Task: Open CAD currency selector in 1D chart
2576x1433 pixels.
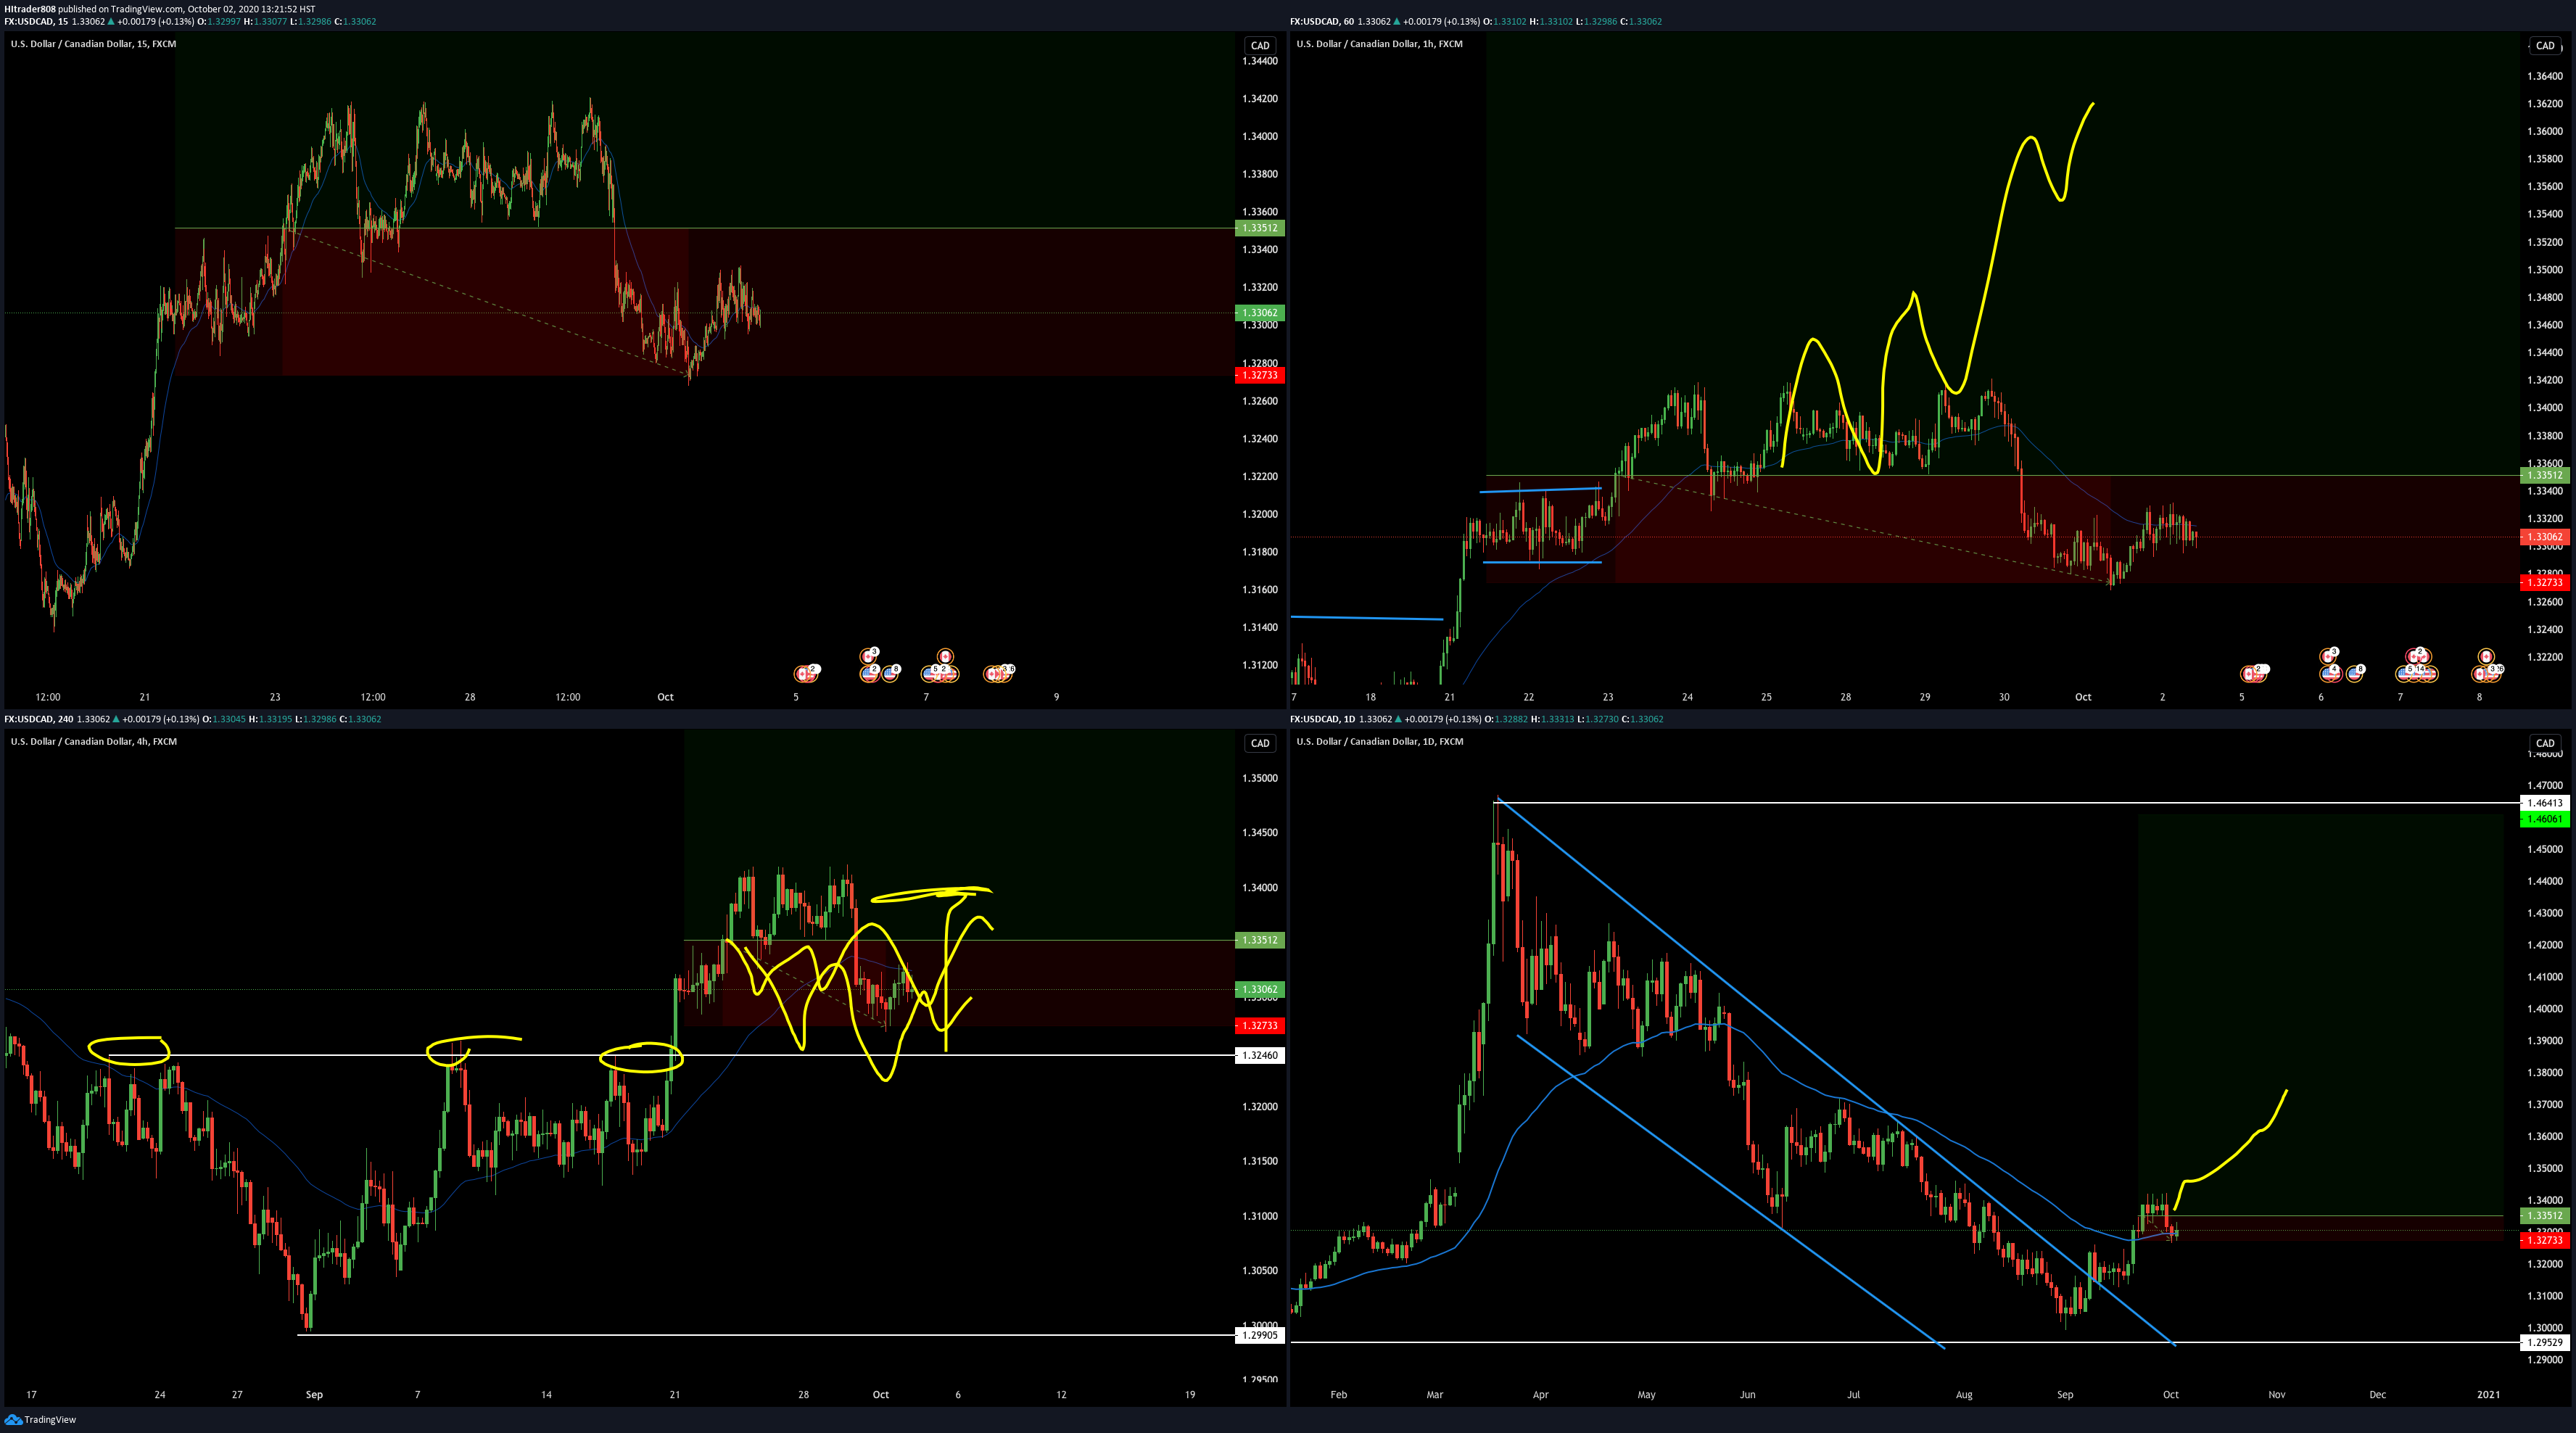Action: [x=2545, y=743]
